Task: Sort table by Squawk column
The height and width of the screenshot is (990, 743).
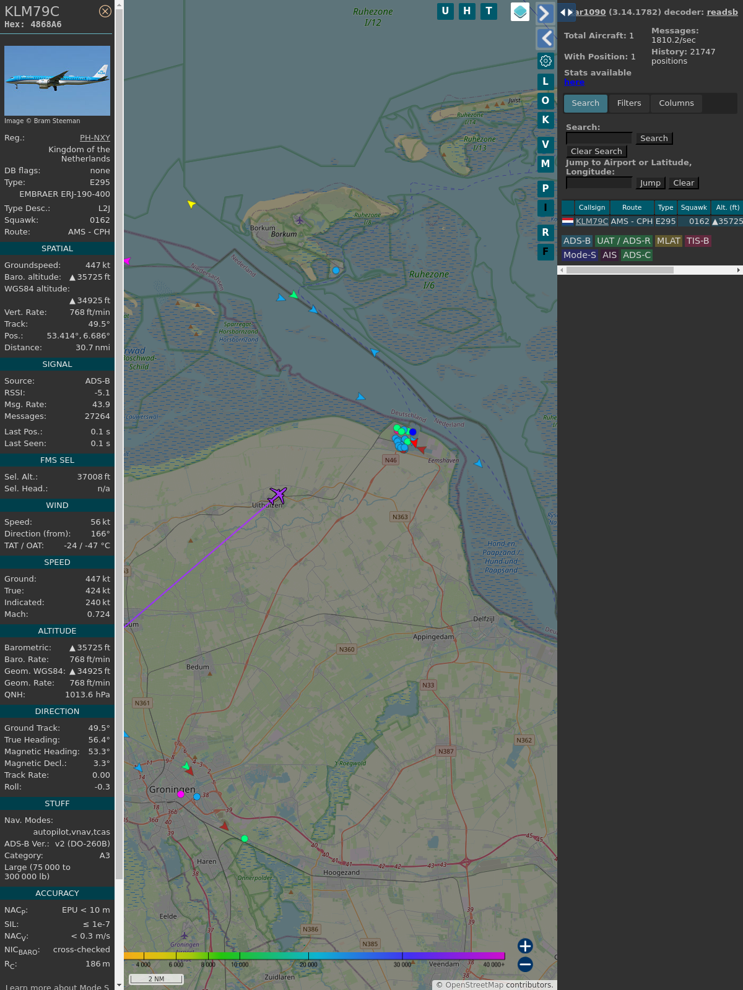Action: (693, 208)
